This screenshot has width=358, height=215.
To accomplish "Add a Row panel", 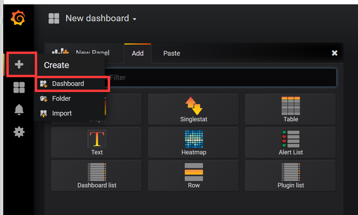I will [194, 176].
